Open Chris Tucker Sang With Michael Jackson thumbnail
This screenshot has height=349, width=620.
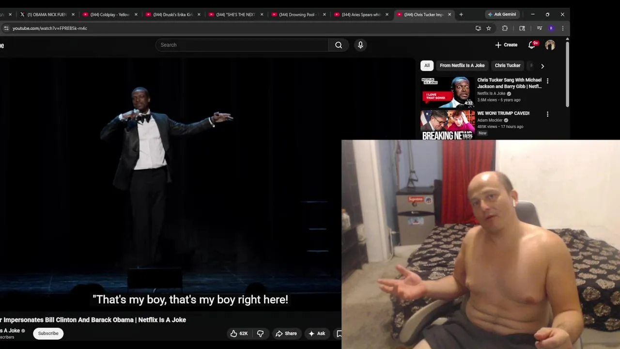tap(448, 92)
